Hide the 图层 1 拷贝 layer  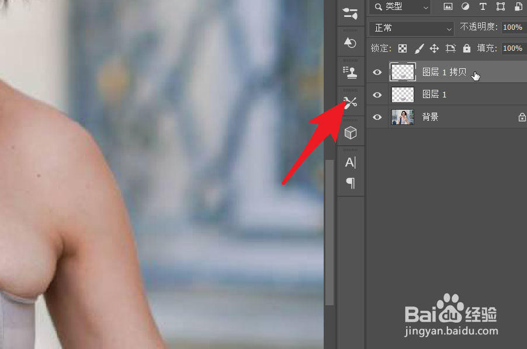click(x=377, y=72)
